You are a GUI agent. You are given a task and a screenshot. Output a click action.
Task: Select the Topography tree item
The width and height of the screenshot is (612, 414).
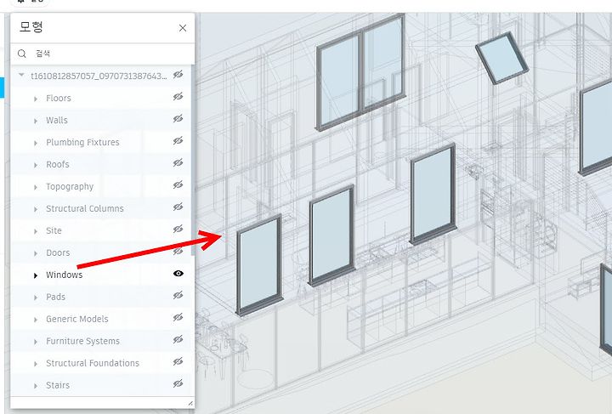[70, 186]
